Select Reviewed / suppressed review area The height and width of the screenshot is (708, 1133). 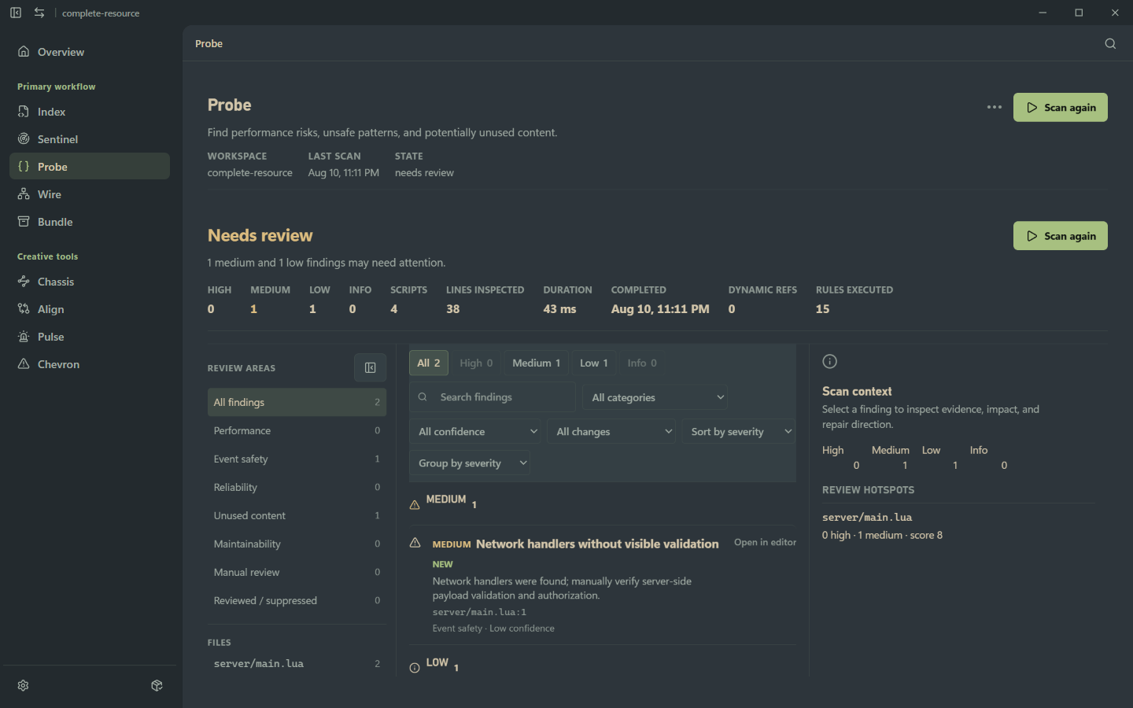[x=297, y=600]
